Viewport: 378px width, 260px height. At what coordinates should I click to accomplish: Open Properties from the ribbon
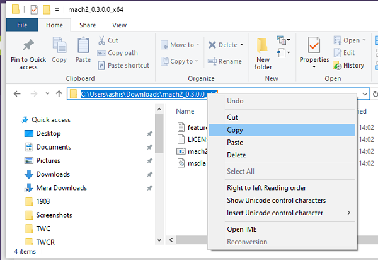tap(314, 49)
